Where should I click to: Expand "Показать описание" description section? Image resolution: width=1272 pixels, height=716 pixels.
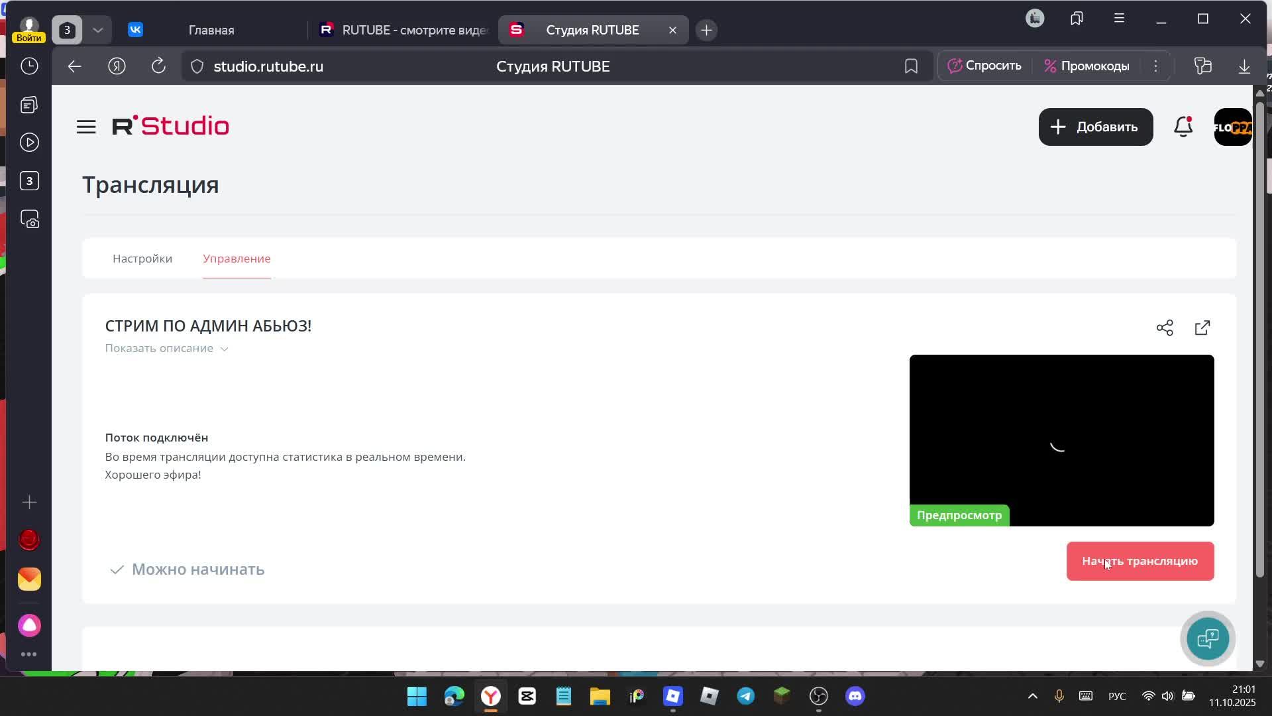tap(166, 349)
